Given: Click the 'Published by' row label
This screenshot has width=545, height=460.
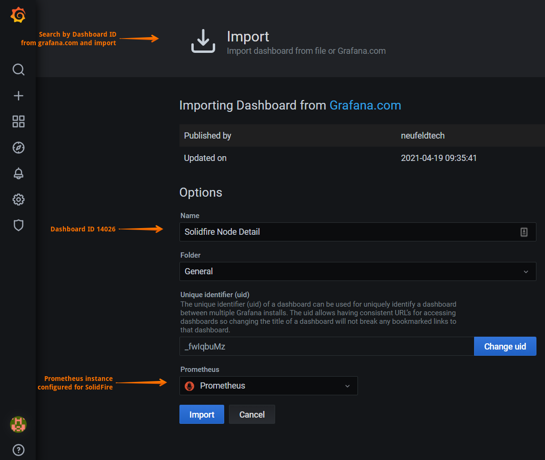Looking at the screenshot, I should point(208,136).
